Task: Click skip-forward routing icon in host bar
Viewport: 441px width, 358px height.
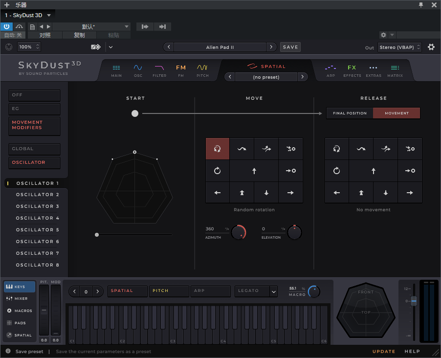Action: coord(162,27)
